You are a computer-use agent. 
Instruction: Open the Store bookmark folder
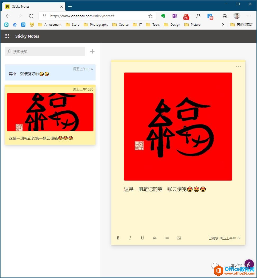pyautogui.click(x=73, y=25)
